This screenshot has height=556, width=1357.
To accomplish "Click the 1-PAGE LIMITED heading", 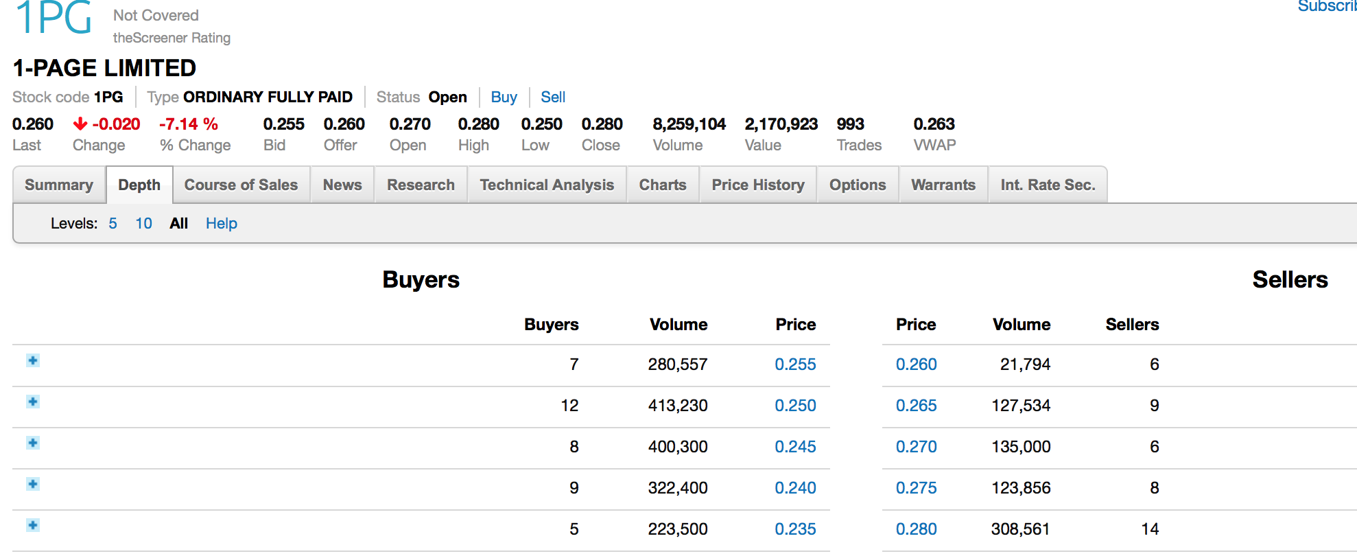I will click(x=104, y=68).
